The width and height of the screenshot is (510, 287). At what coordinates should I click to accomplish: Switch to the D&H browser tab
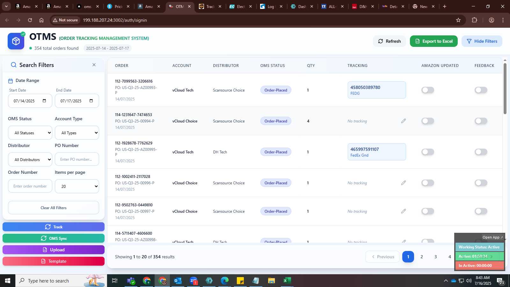tap(363, 6)
